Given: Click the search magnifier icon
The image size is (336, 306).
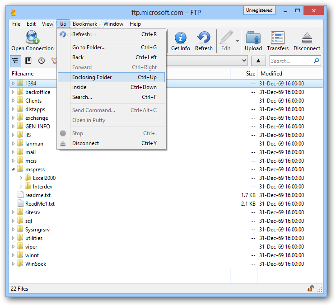Looking at the screenshot, I should tap(316, 61).
